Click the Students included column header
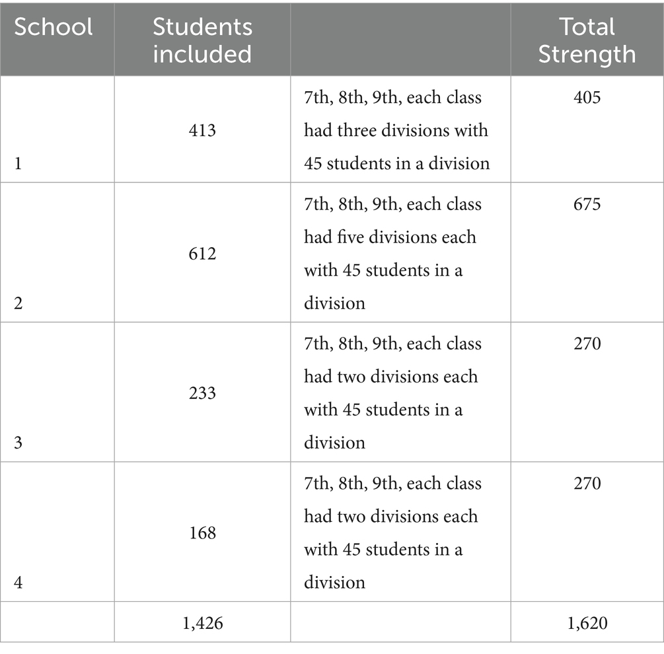 click(202, 40)
